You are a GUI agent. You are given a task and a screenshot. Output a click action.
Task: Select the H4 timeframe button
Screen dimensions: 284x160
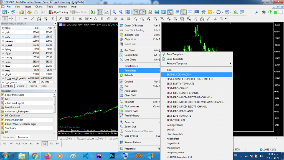(38, 144)
